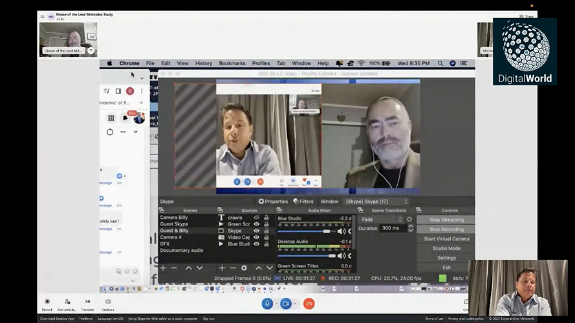Toggle visibility eye for Skype source
The image size is (575, 323).
coord(257,231)
